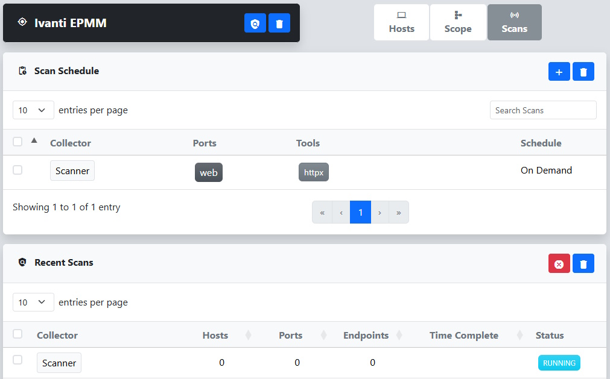Open the Hosts tab

tap(401, 22)
